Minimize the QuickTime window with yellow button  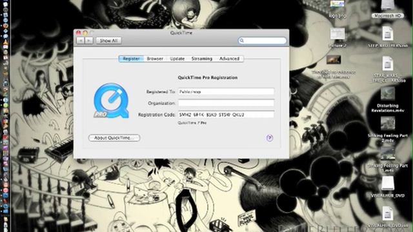click(x=85, y=33)
